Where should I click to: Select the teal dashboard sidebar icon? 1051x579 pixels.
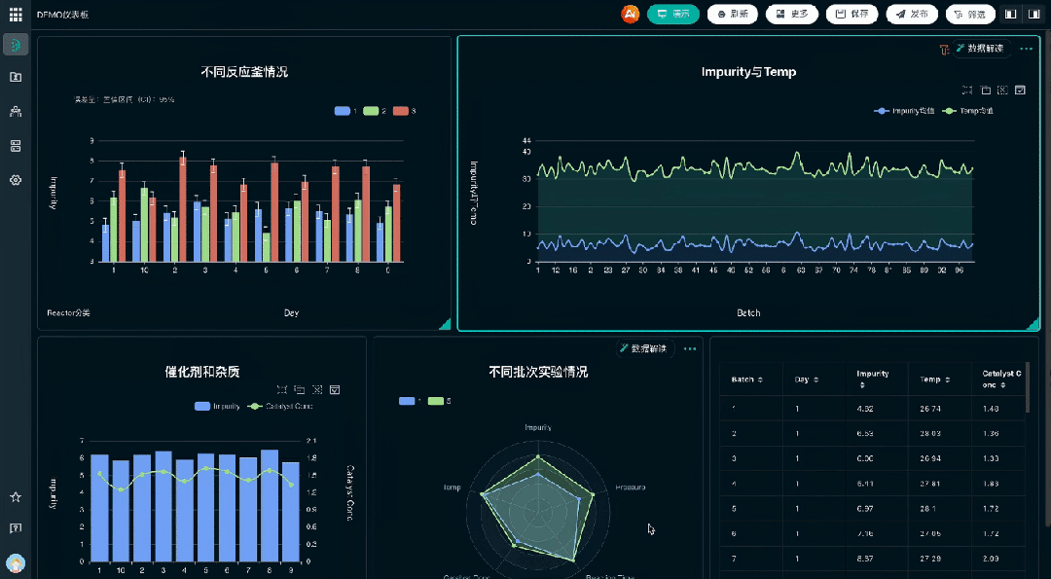16,45
